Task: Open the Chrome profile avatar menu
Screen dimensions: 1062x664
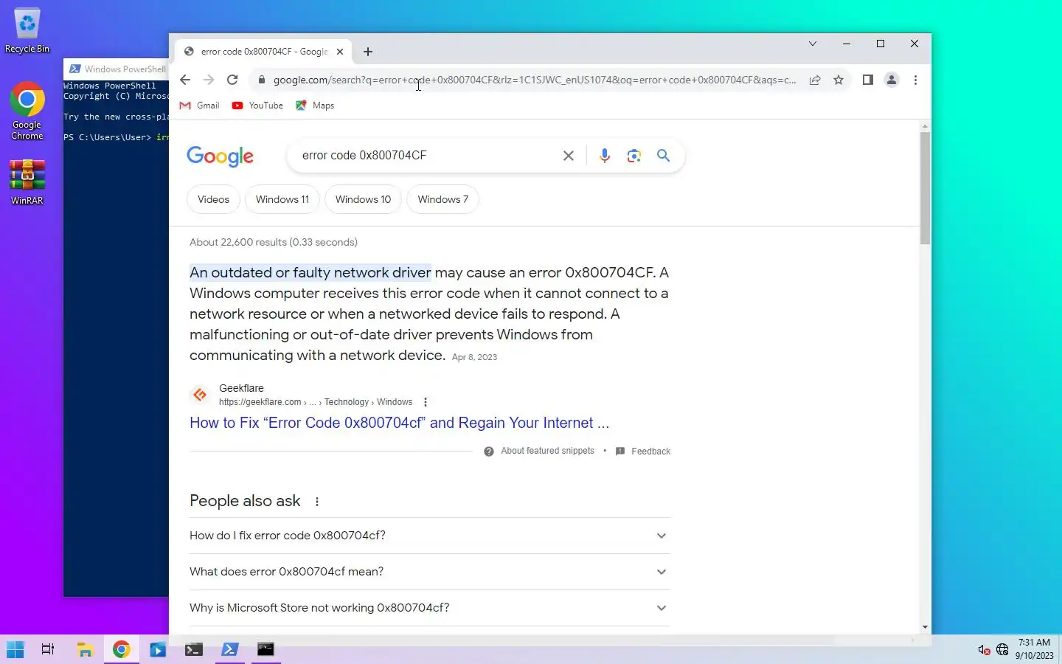Action: [892, 80]
